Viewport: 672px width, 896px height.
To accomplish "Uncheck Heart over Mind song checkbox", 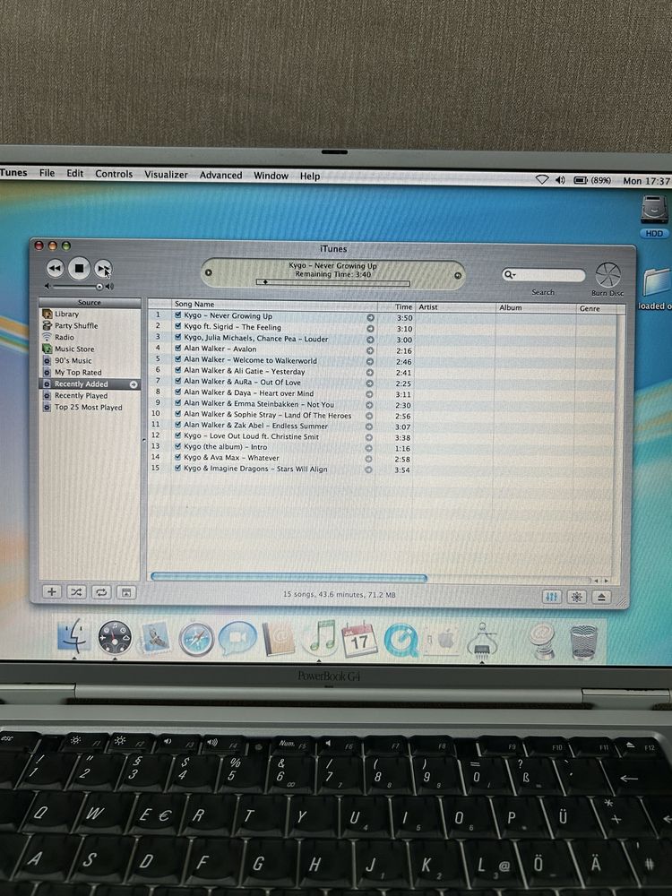I will point(178,392).
